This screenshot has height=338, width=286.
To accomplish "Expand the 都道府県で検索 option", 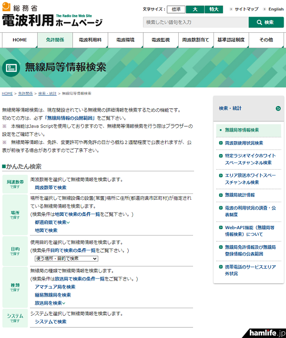I will 52,222.
